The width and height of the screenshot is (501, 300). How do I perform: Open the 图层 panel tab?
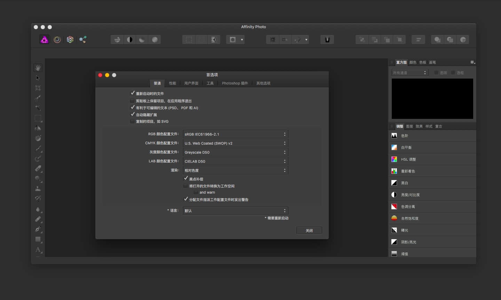(x=409, y=126)
